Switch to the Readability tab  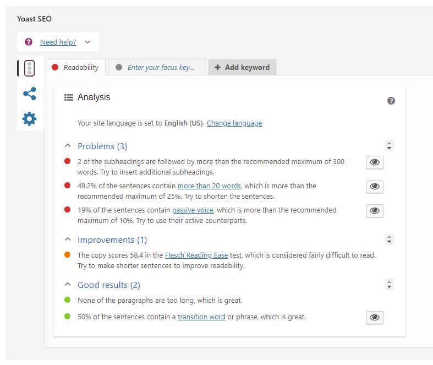(x=75, y=67)
